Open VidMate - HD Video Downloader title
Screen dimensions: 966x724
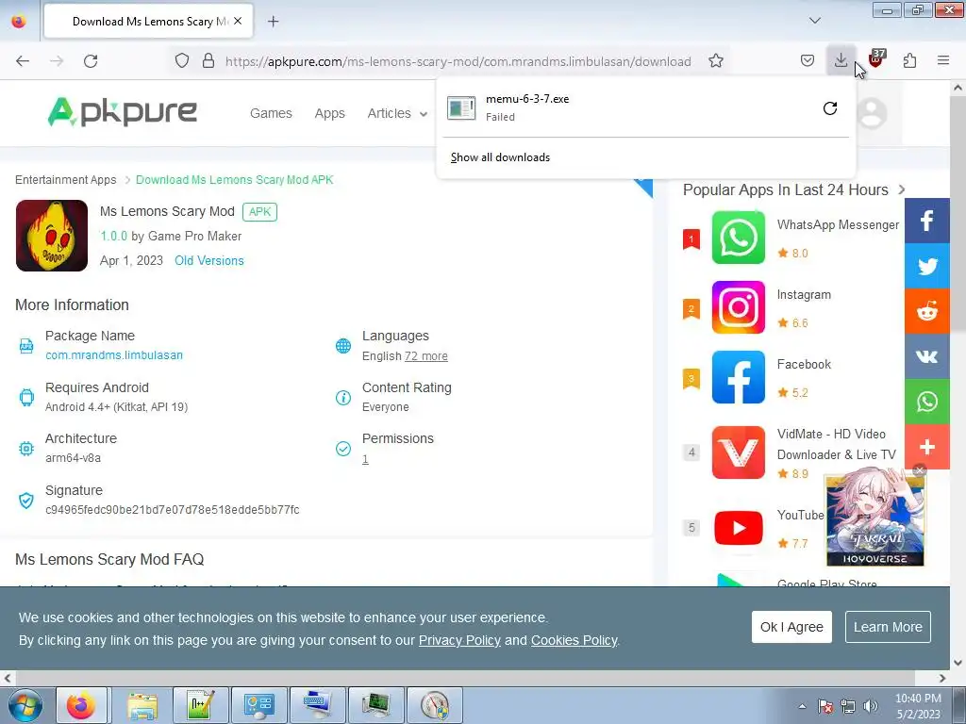836,444
